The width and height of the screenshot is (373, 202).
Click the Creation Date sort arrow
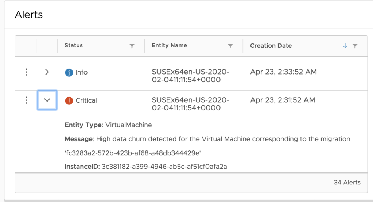tap(345, 46)
